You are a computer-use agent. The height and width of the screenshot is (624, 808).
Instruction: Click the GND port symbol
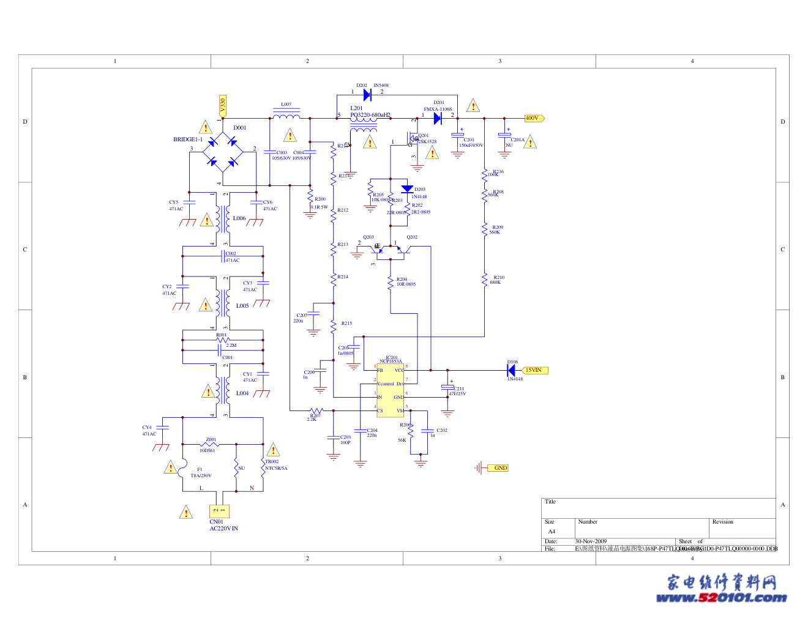tap(498, 468)
